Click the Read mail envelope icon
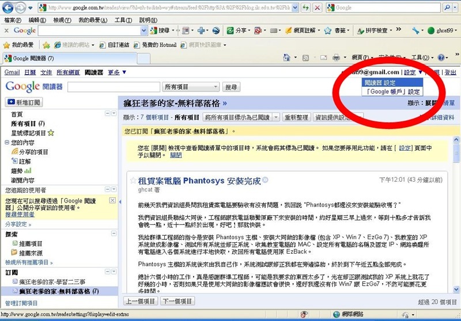This screenshot has width=461, height=321. pyautogui.click(x=324, y=58)
